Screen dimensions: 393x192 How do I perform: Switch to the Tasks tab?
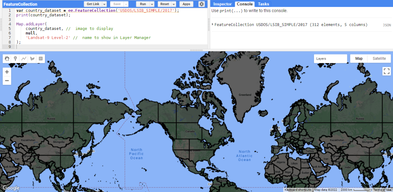click(263, 4)
